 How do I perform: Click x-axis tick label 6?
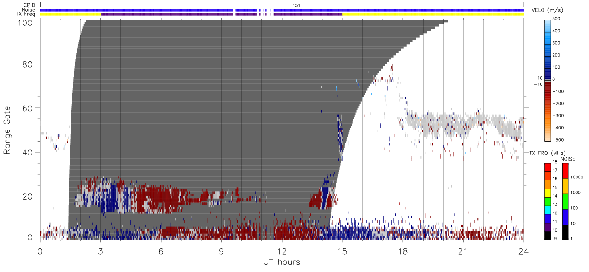click(161, 252)
